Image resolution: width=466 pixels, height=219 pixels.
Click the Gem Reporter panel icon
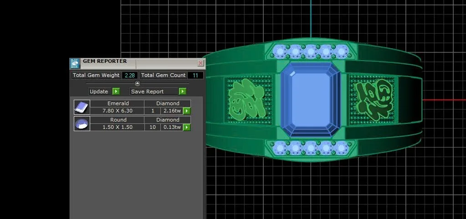point(75,63)
